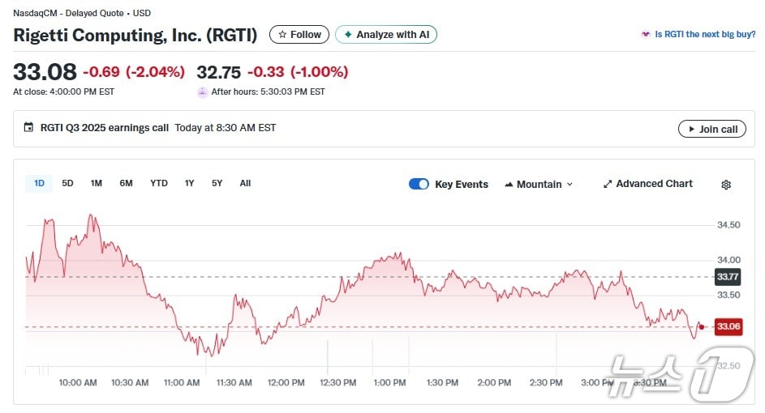The height and width of the screenshot is (413, 765).
Task: Open 'Is RGTI the next big buy?' link
Action: 704,35
